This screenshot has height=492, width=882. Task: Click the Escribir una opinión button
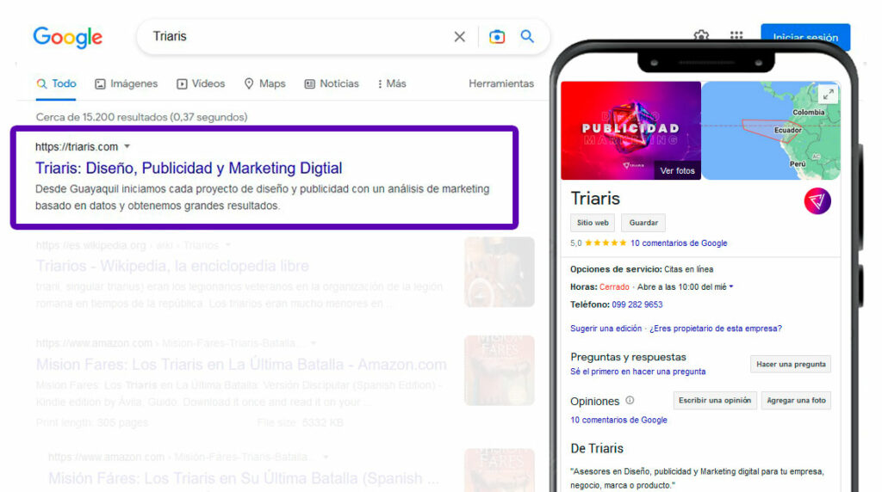[x=715, y=401]
